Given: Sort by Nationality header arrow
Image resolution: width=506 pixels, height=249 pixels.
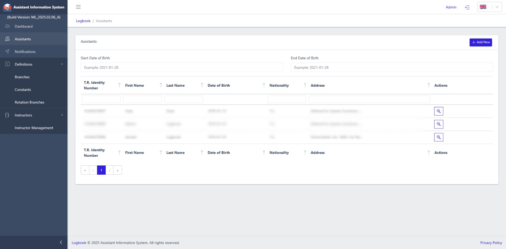Looking at the screenshot, I should pyautogui.click(x=305, y=85).
